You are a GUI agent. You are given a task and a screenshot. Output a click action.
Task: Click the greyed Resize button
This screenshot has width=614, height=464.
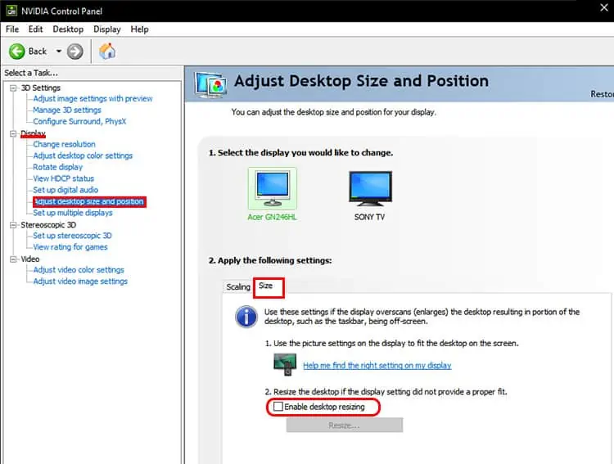[345, 426]
